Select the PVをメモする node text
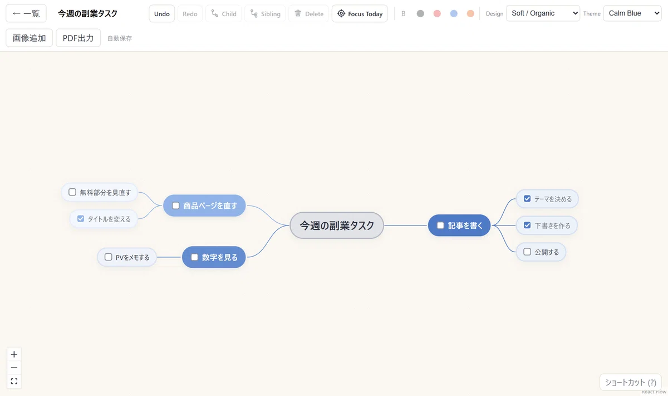Viewport: 668px width, 396px height. pos(132,258)
